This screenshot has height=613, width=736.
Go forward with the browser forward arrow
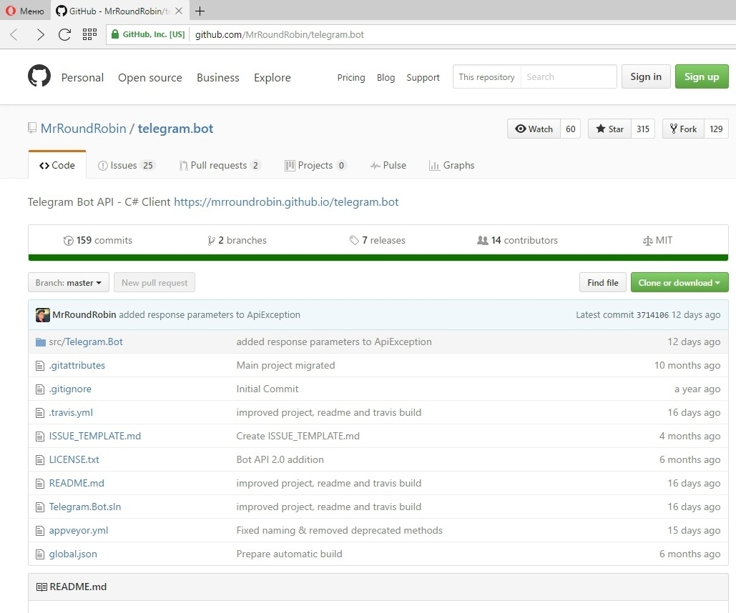pos(40,34)
